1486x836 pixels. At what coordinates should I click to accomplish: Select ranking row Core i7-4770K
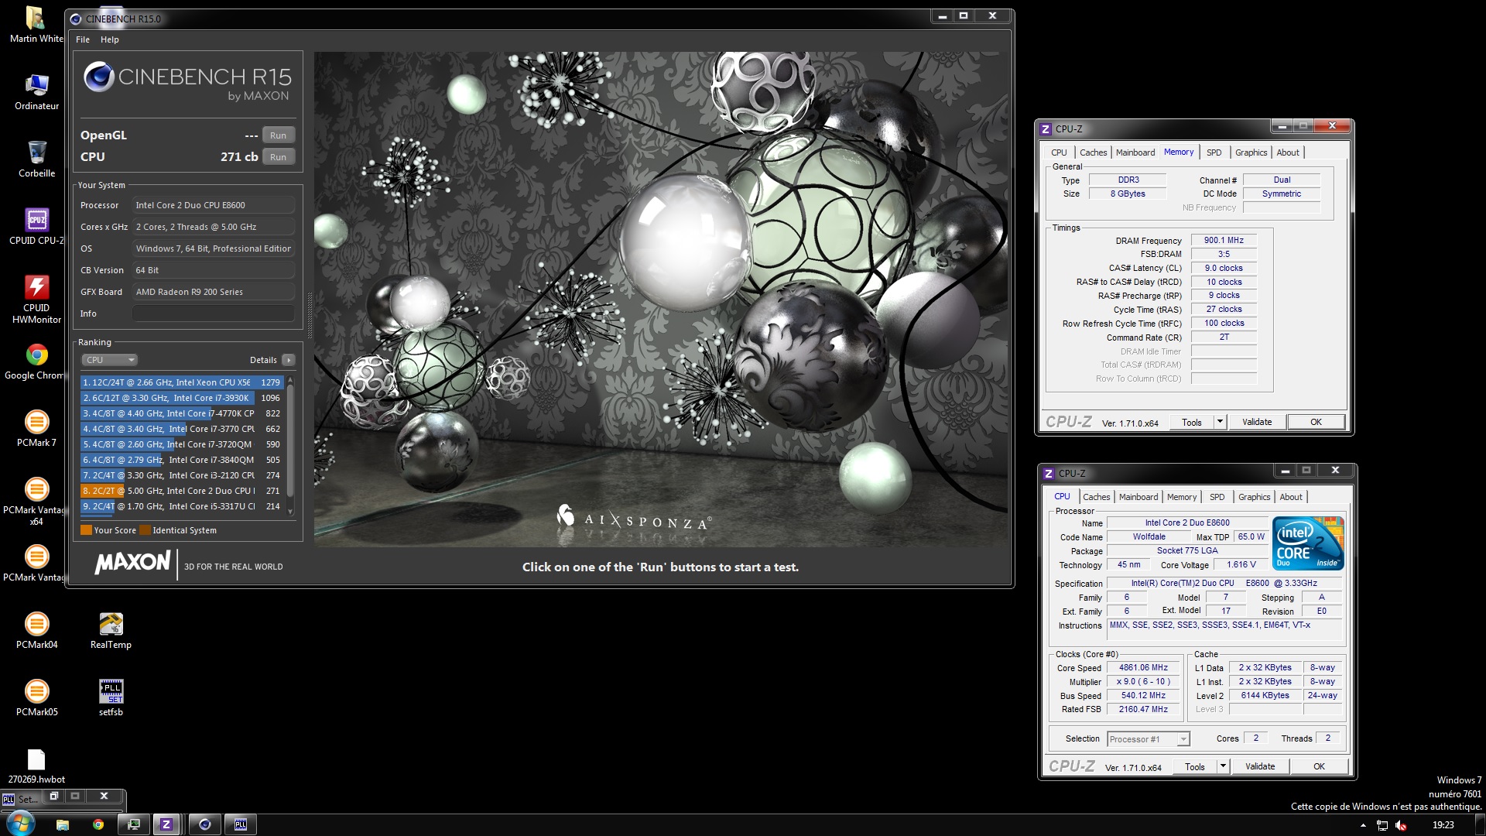(x=182, y=413)
